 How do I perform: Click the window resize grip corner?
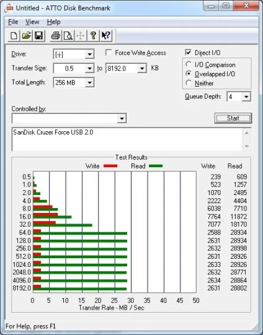pyautogui.click(x=256, y=327)
